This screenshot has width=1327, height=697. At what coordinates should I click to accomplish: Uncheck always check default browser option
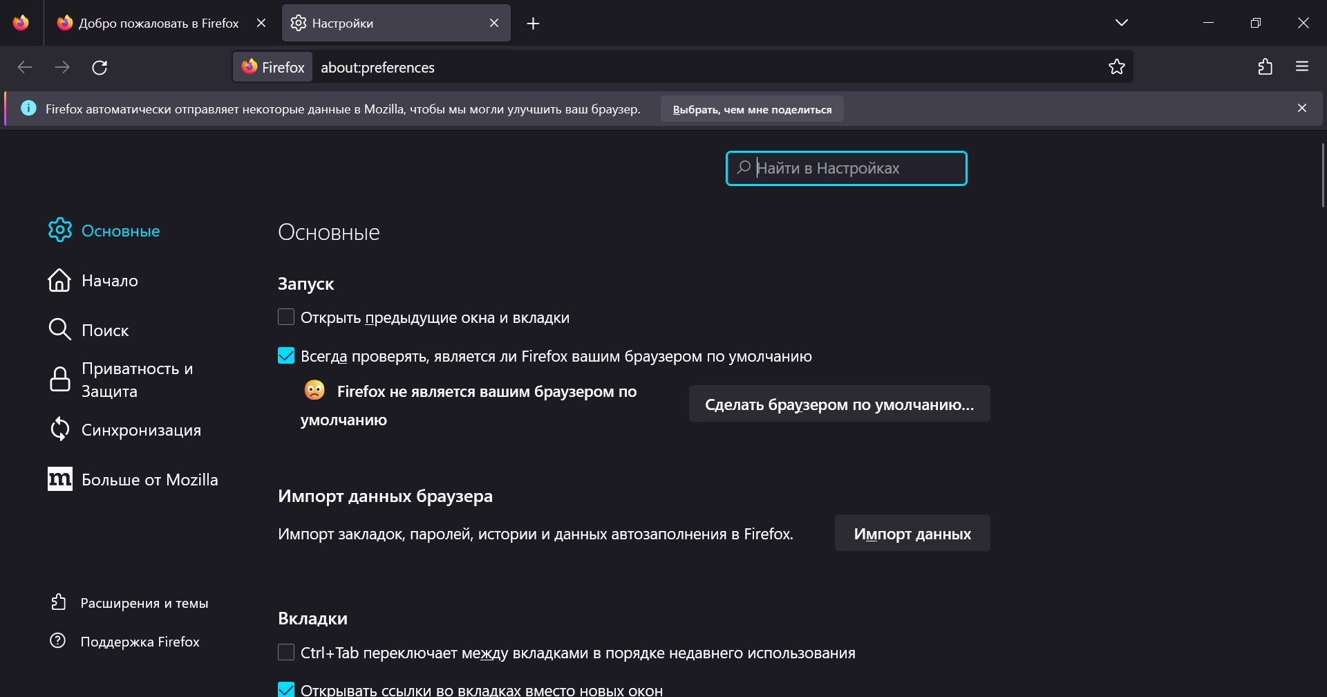(x=286, y=356)
